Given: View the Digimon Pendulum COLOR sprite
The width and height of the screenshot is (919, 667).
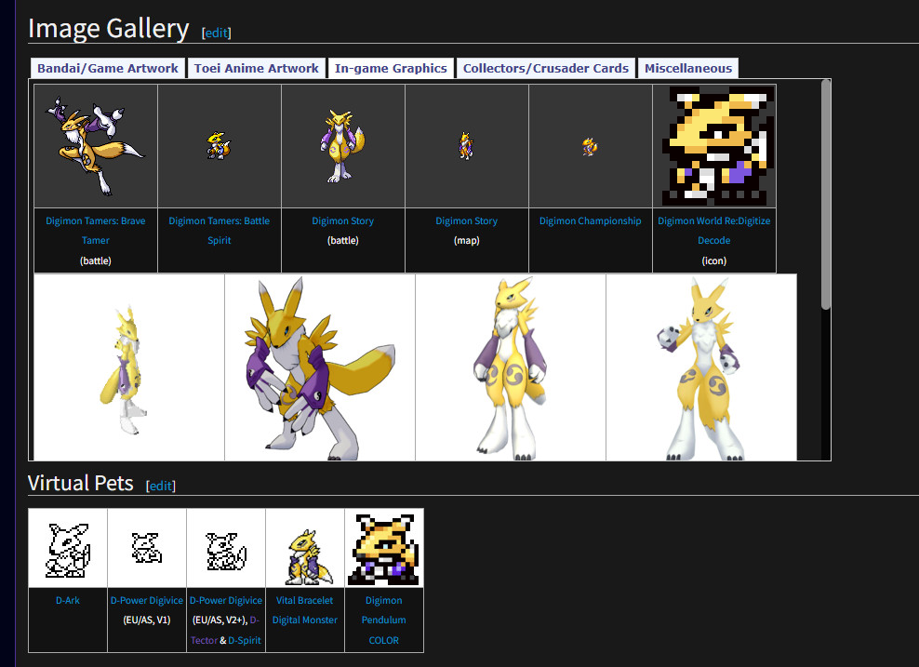Looking at the screenshot, I should (x=384, y=549).
